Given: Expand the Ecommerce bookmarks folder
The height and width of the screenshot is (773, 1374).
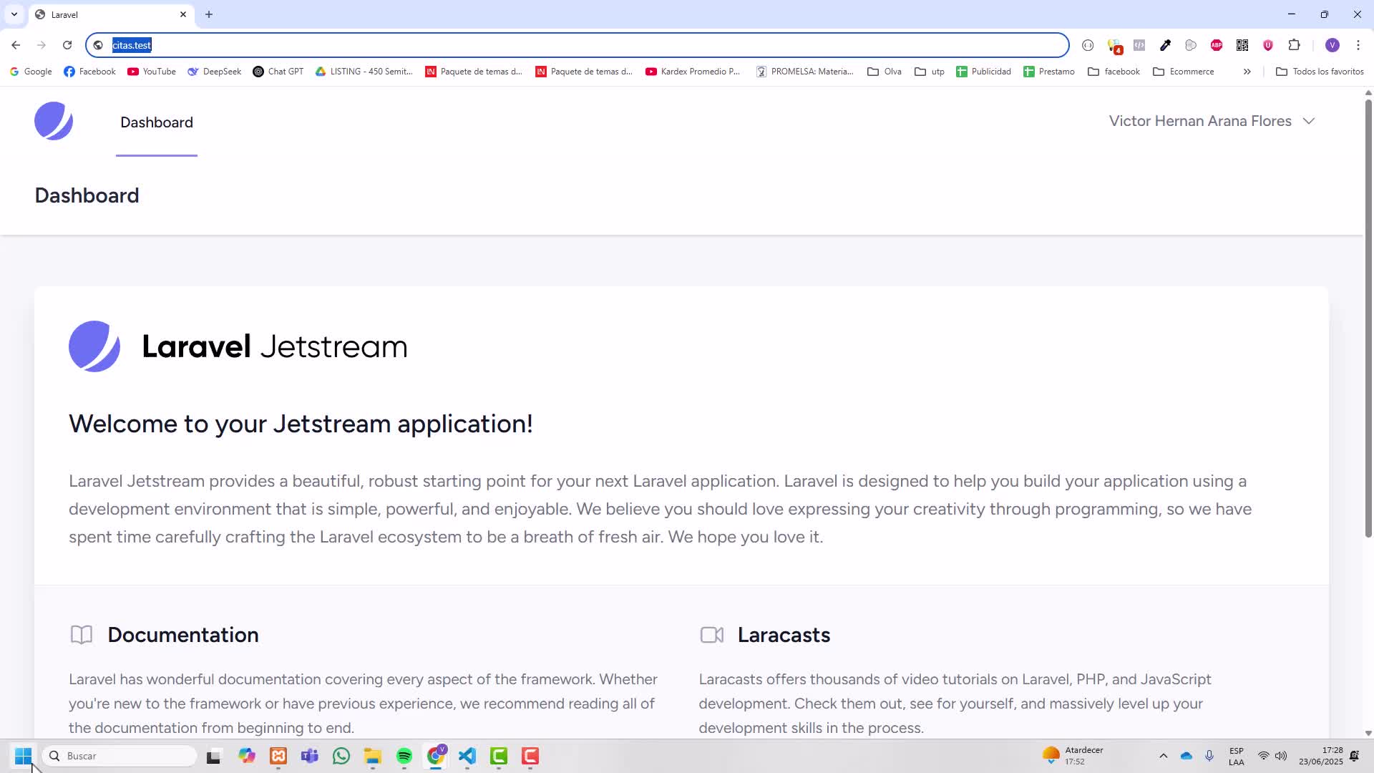Looking at the screenshot, I should pyautogui.click(x=1184, y=72).
